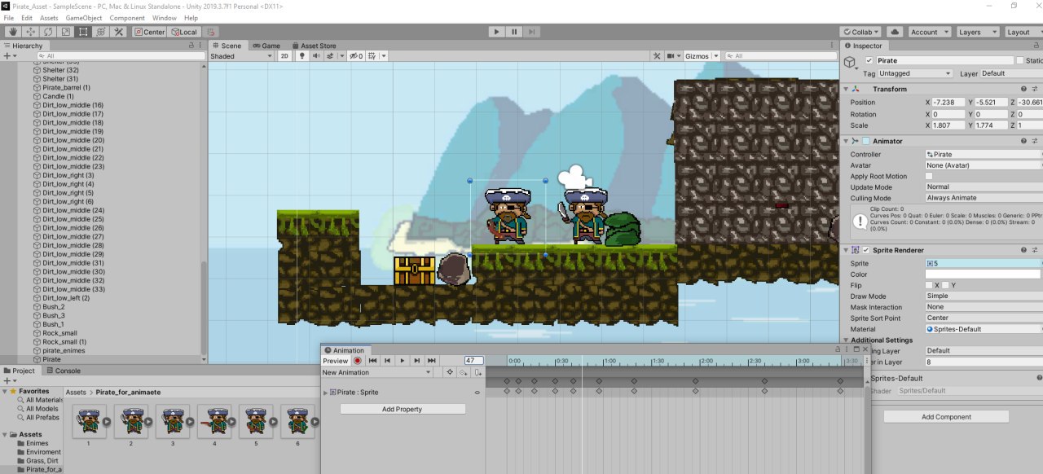The image size is (1043, 474).
Task: Enable Animation keyframe recording mode
Action: (357, 361)
